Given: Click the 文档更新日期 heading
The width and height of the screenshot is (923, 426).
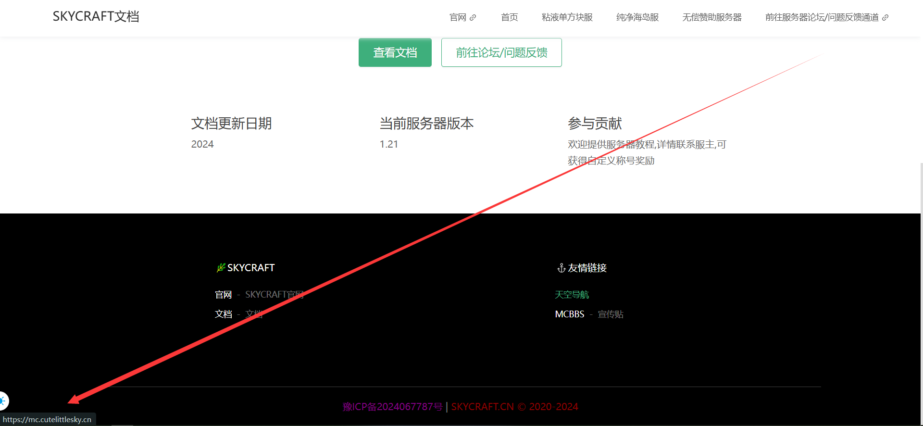Looking at the screenshot, I should (231, 124).
